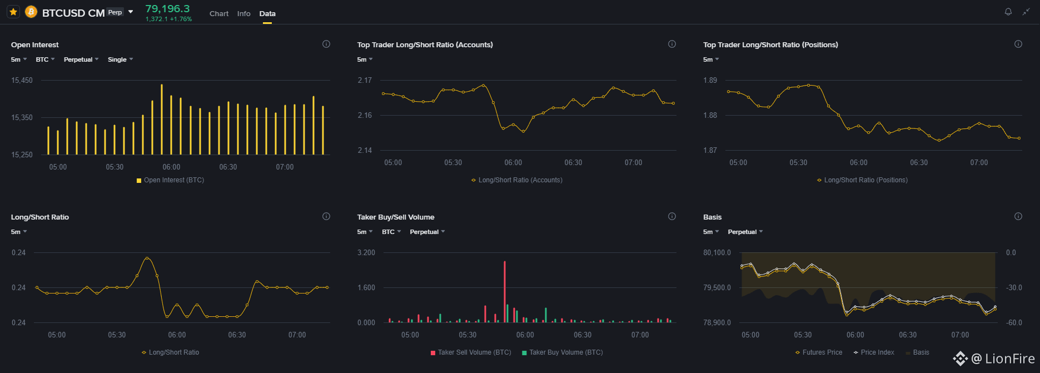This screenshot has height=373, width=1040.
Task: Click the 2.17 axis label in Accounts chart
Action: pos(365,80)
